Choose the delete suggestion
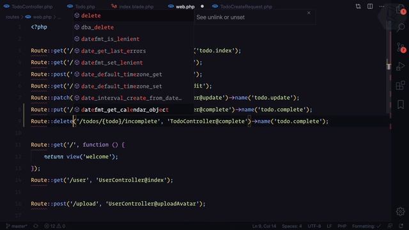409x230 pixels. click(133, 15)
